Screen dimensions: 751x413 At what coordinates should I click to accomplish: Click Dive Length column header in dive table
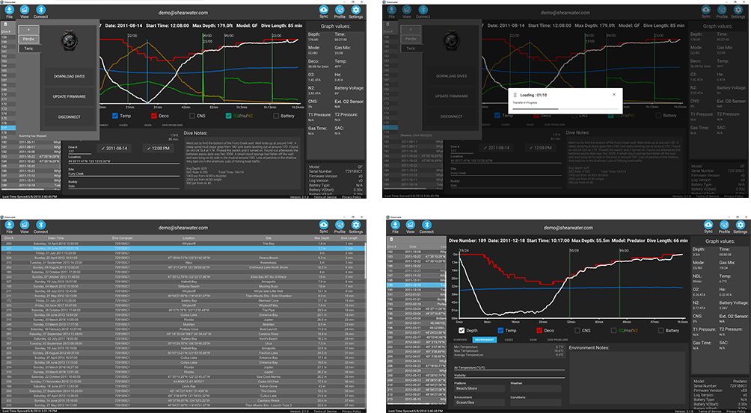[349, 237]
